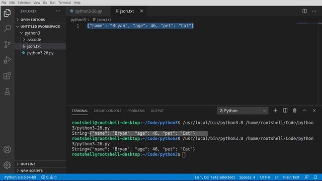
Task: Open the Go menu
Action: pos(45,3)
